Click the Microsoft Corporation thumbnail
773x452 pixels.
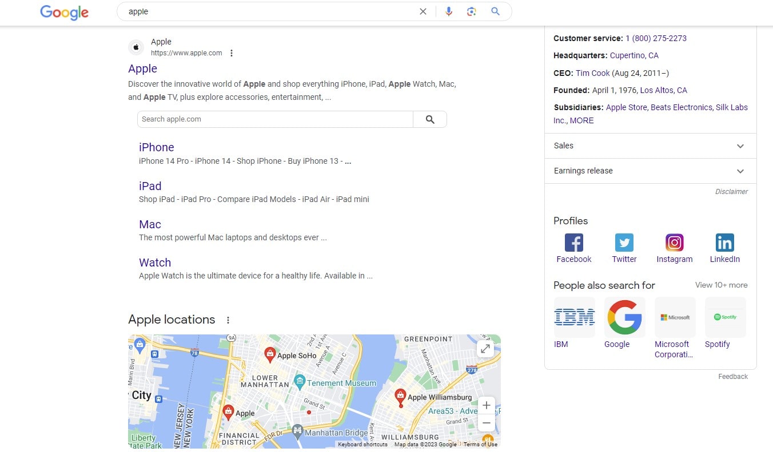tap(675, 317)
